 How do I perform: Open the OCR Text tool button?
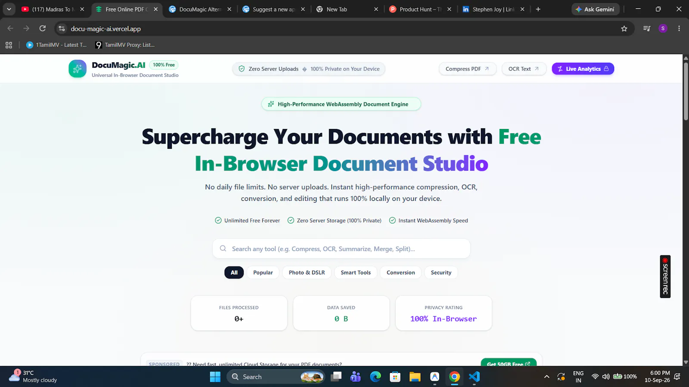[524, 69]
